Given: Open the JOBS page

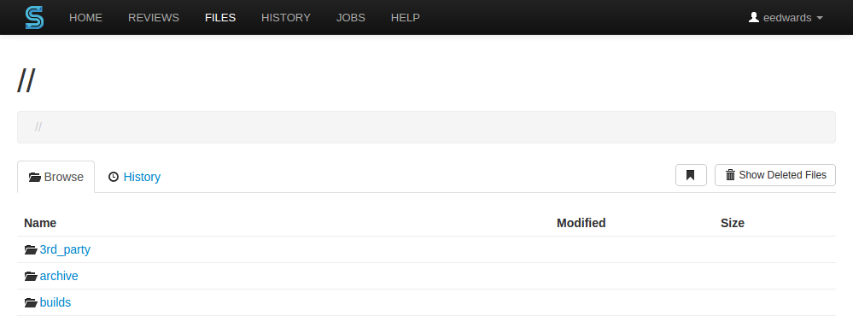Looking at the screenshot, I should pyautogui.click(x=350, y=17).
